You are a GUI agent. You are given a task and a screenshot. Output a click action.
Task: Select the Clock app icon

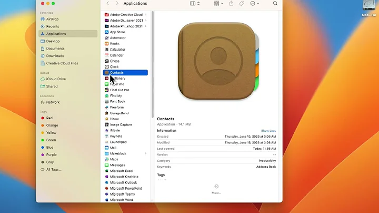(x=106, y=67)
